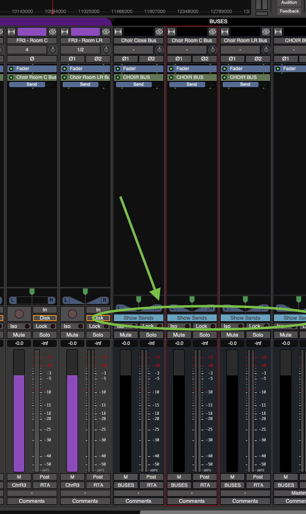
Task: Toggle the CHOIR BUS send power dot on Choir Room LR Bus
Action: click(x=225, y=77)
